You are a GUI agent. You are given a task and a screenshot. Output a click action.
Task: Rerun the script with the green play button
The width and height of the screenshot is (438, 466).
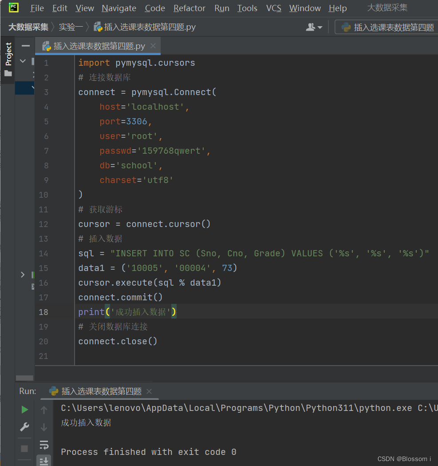pyautogui.click(x=25, y=410)
